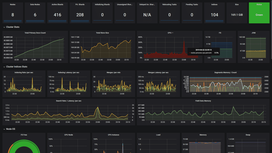The height and width of the screenshot is (153, 272).
Task: Open the Total Store Size panel title
Action: point(102,33)
